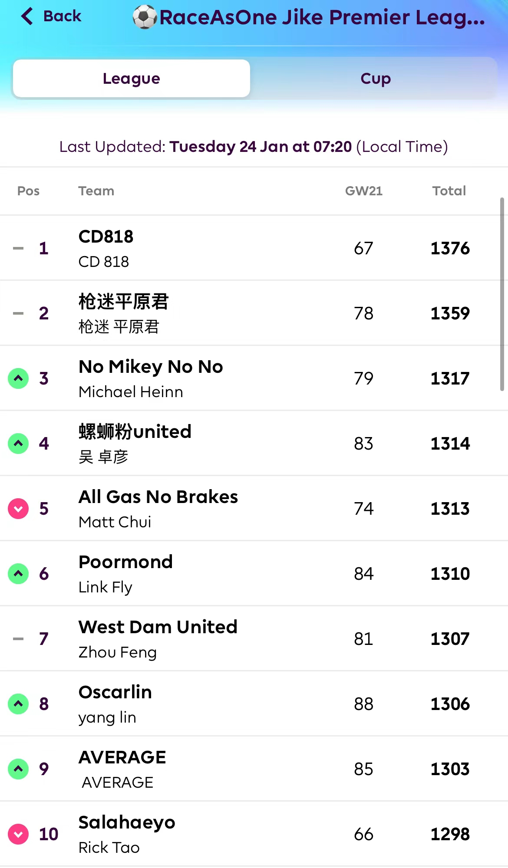508x868 pixels.
Task: Click red down arrow beside All Gas No Brakes
Action: tap(18, 509)
